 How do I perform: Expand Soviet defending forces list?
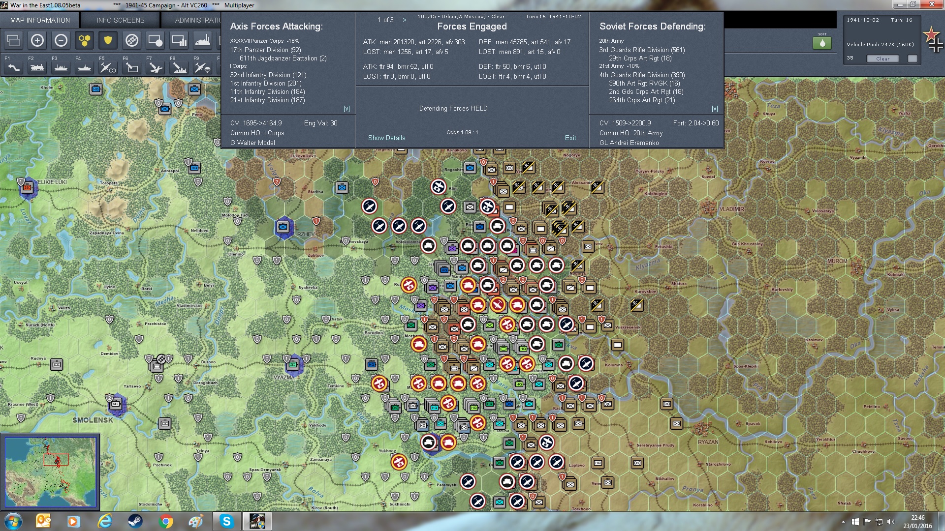click(715, 109)
